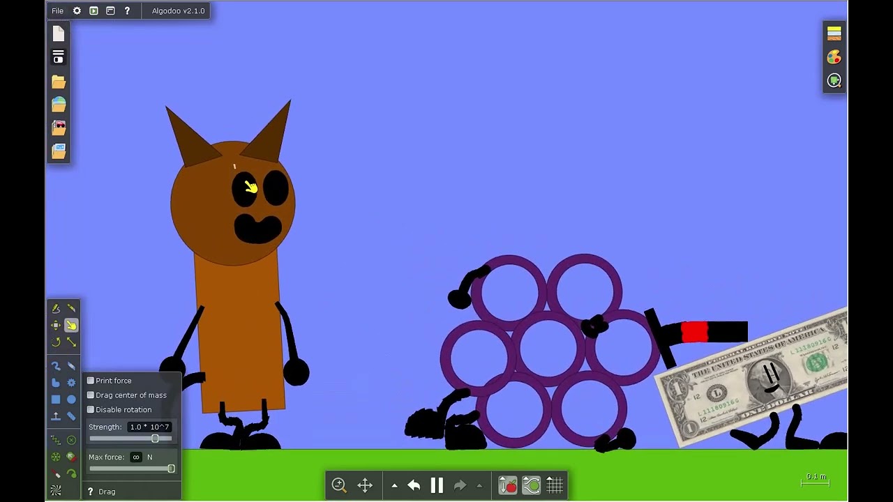Select the Tracer tool

coord(71,473)
